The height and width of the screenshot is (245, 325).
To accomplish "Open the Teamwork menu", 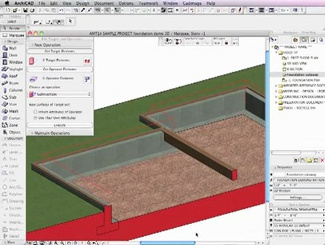I will click(x=149, y=3).
